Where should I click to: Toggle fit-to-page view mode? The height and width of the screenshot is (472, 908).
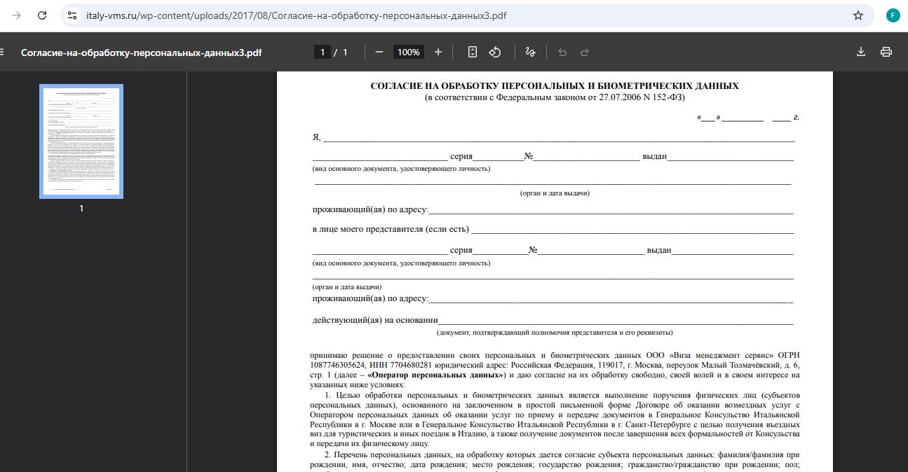pyautogui.click(x=472, y=51)
